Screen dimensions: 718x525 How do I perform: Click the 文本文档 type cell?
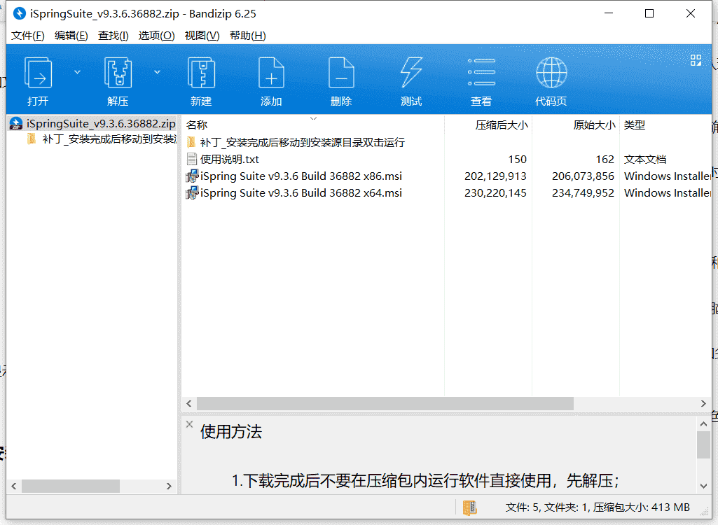pyautogui.click(x=645, y=160)
